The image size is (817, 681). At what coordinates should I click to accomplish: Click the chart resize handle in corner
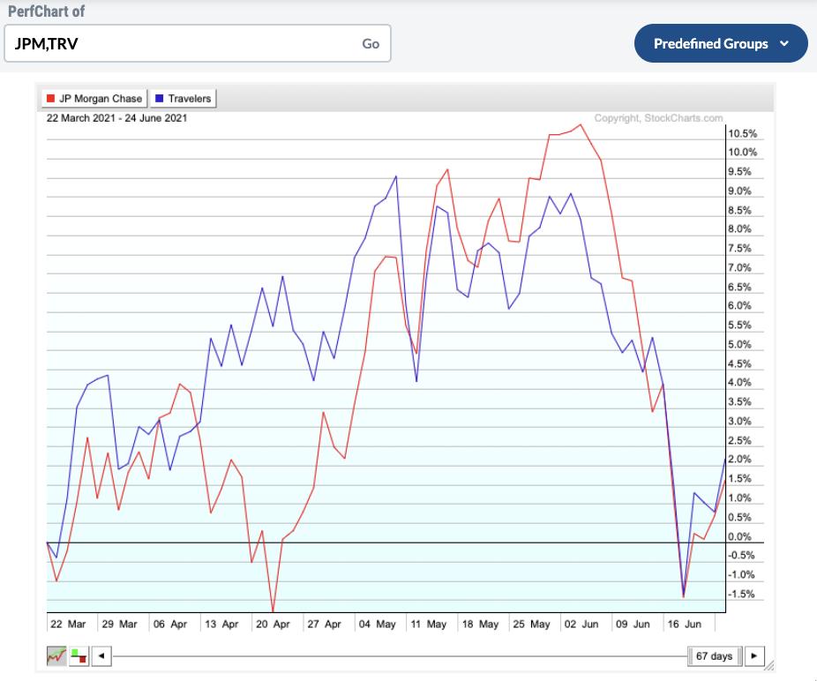[768, 666]
